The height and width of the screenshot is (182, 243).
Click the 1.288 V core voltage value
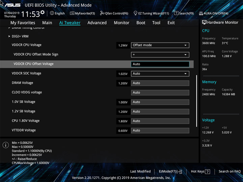click(x=227, y=56)
